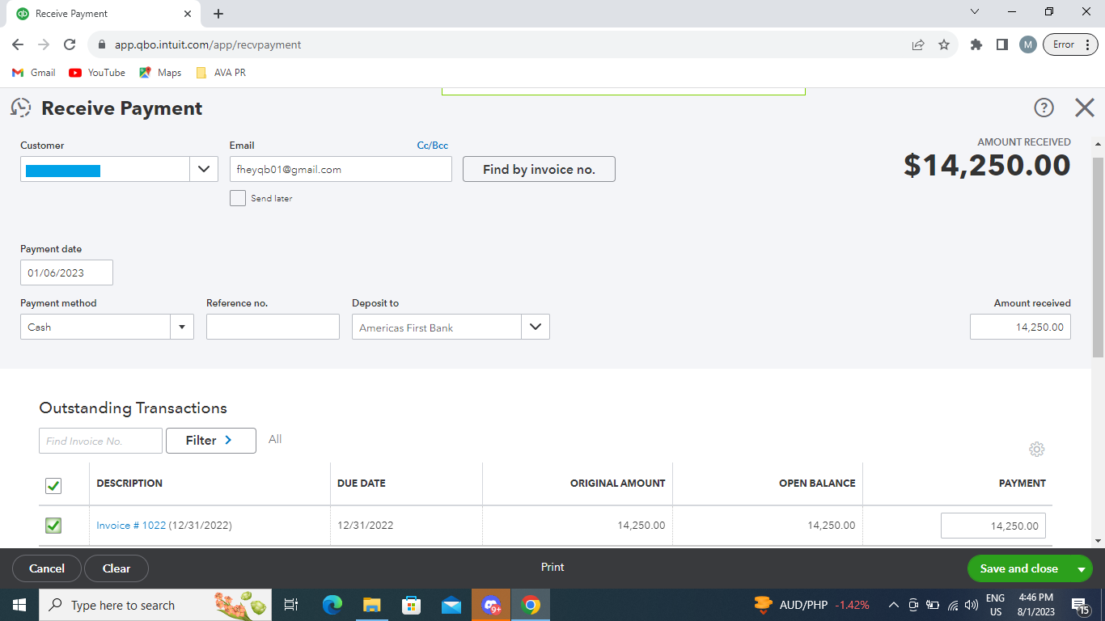Screen dimensions: 1105x621
Task: Show hidden system tray icons
Action: 894,605
